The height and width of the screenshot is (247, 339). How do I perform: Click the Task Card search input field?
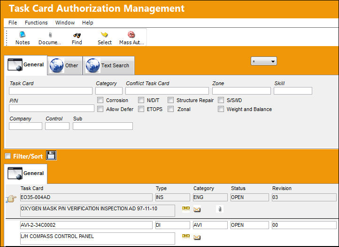click(51, 91)
